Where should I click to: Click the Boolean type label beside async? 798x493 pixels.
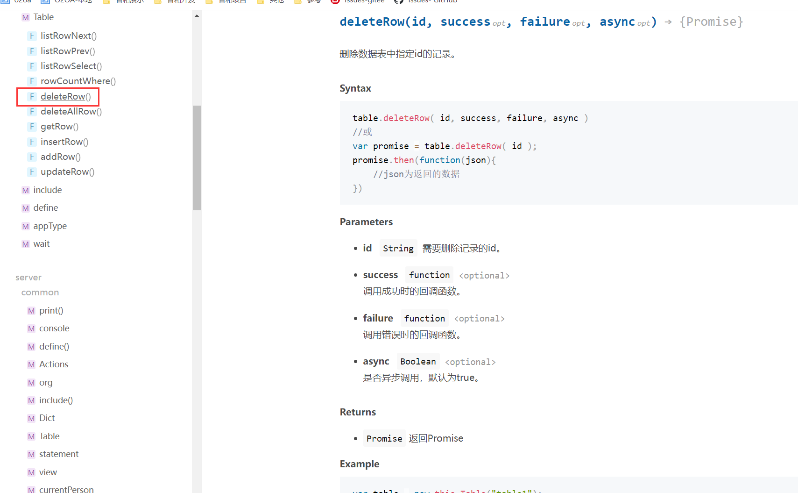[418, 362]
